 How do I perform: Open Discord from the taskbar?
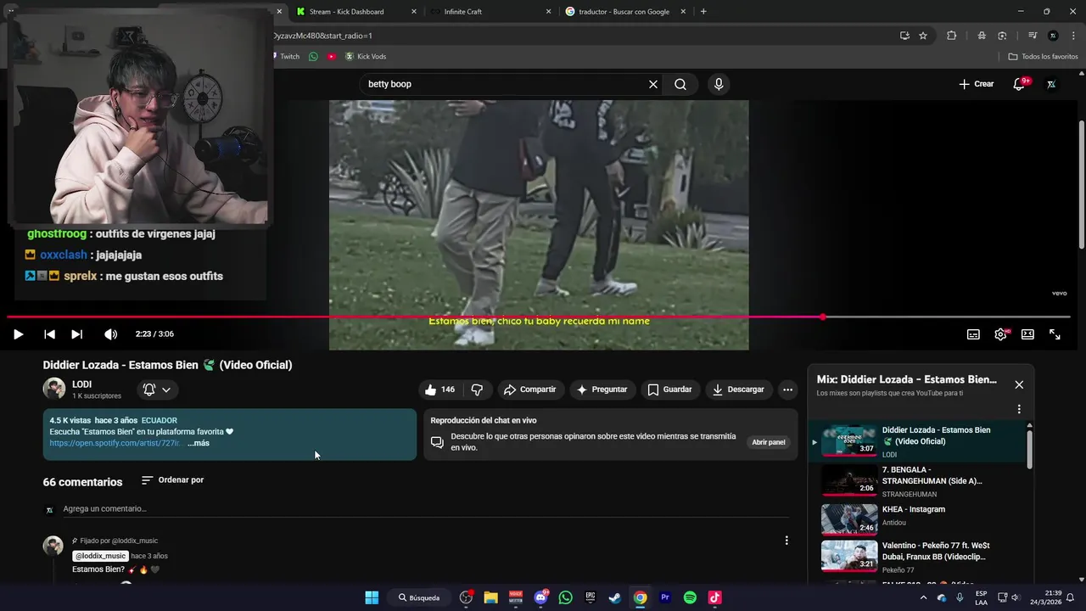tap(541, 597)
